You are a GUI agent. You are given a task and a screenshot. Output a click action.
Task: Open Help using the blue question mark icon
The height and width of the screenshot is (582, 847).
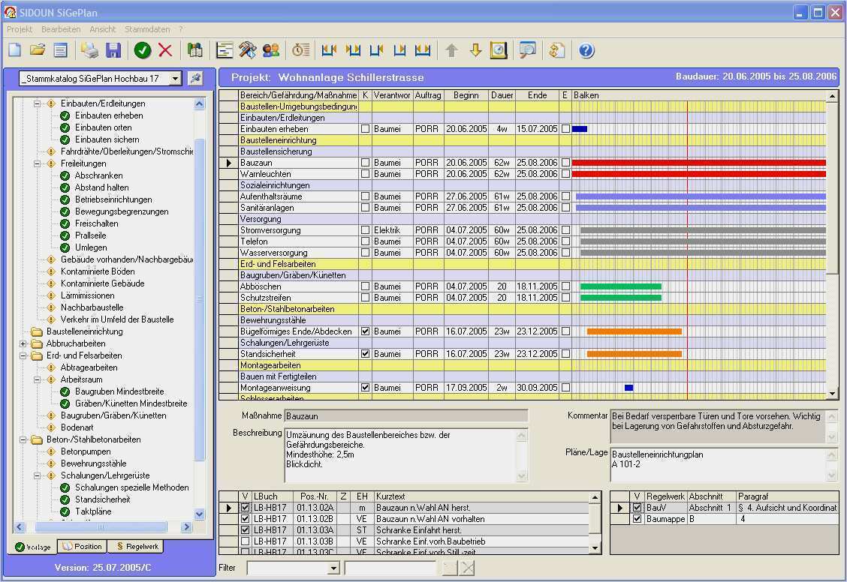(x=586, y=49)
